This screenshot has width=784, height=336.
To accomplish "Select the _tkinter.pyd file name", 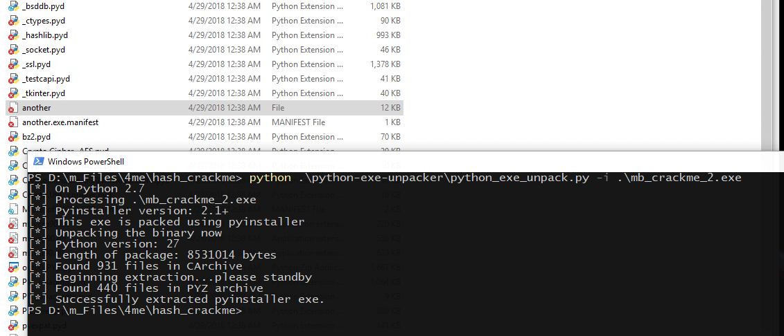I will coord(44,93).
